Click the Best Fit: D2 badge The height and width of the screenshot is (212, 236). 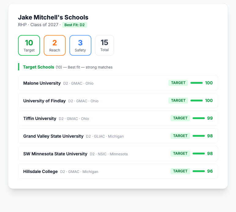pos(75,25)
